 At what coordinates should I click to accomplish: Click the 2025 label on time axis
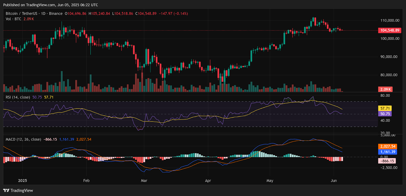[22, 181]
